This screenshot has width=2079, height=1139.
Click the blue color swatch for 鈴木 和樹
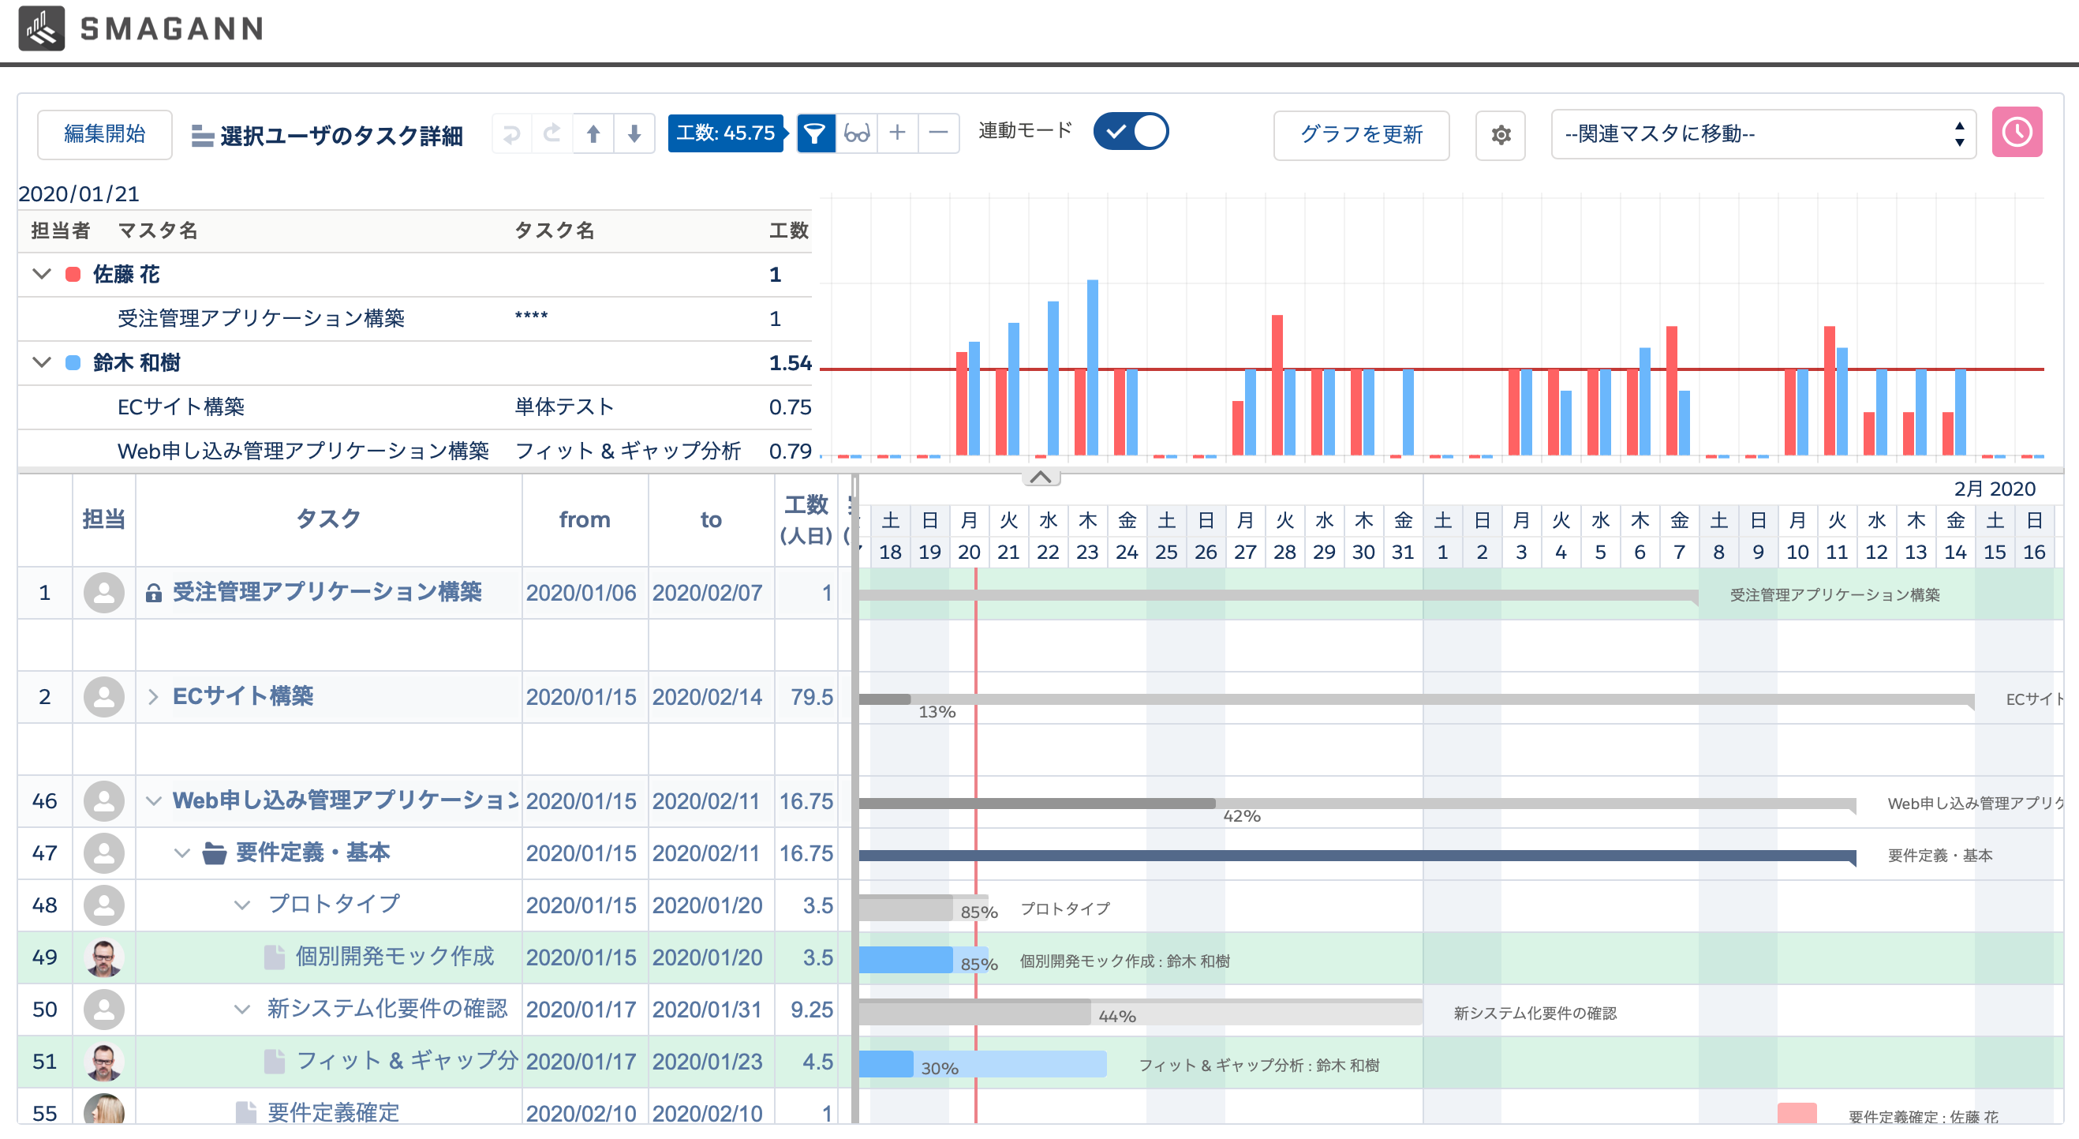coord(73,362)
